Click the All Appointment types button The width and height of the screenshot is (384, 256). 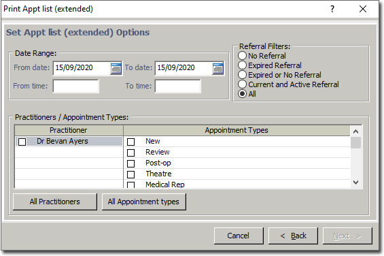[144, 202]
